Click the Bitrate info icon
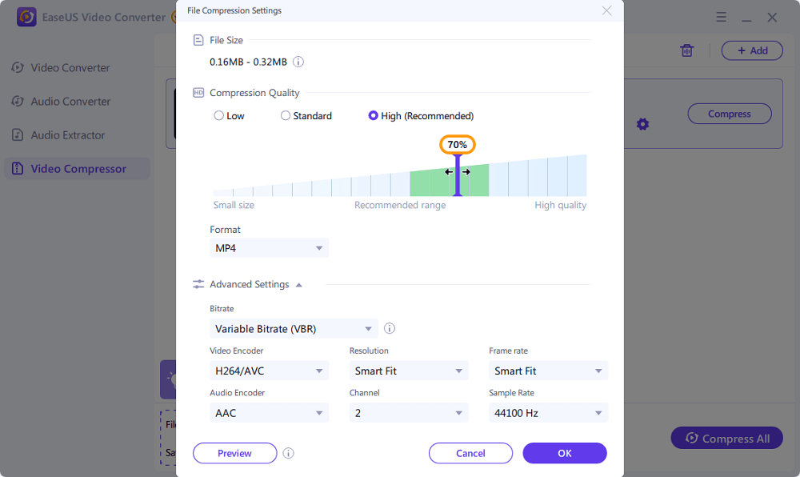This screenshot has width=800, height=477. 390,328
